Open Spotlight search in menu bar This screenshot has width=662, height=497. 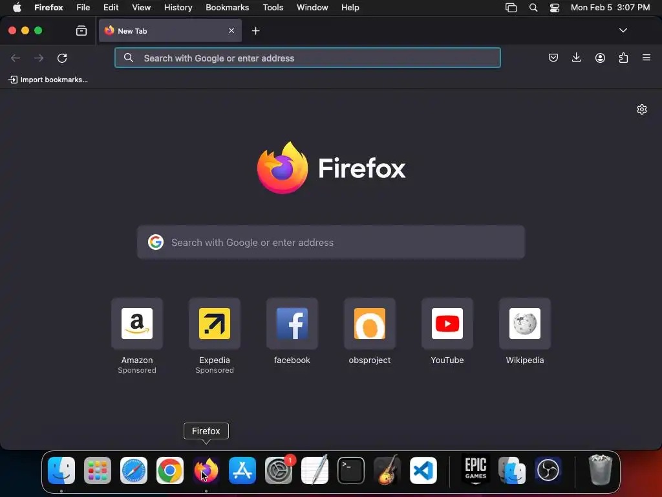533,8
